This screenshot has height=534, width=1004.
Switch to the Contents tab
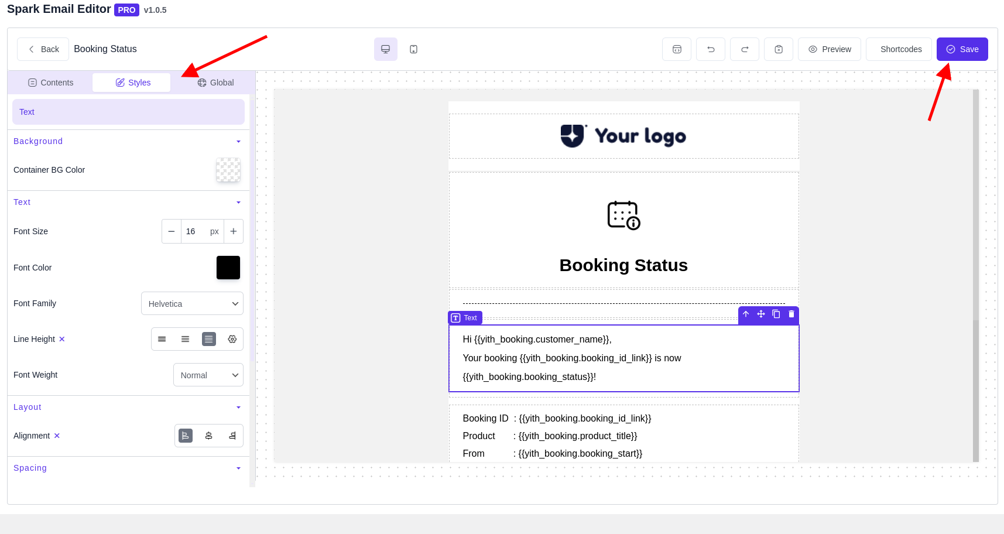tap(51, 83)
